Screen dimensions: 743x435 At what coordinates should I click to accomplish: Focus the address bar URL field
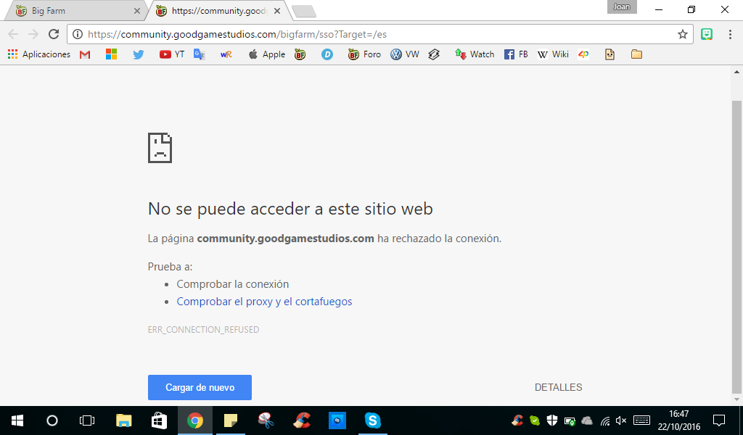click(379, 34)
